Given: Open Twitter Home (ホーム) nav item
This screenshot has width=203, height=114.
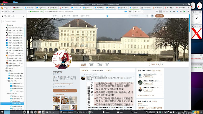Looking at the screenshot, I should coord(56,16).
